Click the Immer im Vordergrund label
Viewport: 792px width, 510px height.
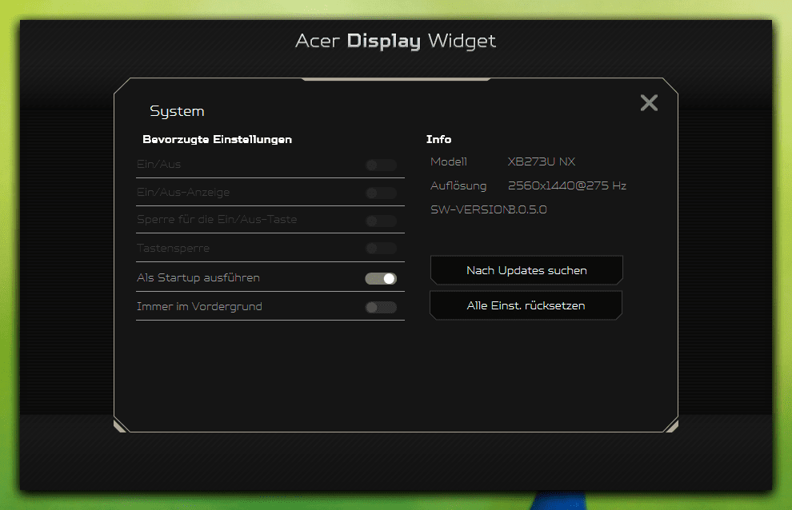tap(199, 306)
